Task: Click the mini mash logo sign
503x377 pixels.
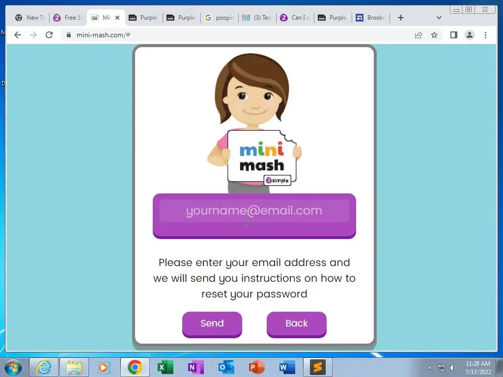Action: point(262,157)
